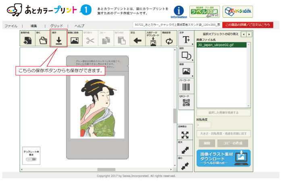Click the コピー copy icon
The width and height of the screenshot is (282, 181).
pyautogui.click(x=106, y=41)
